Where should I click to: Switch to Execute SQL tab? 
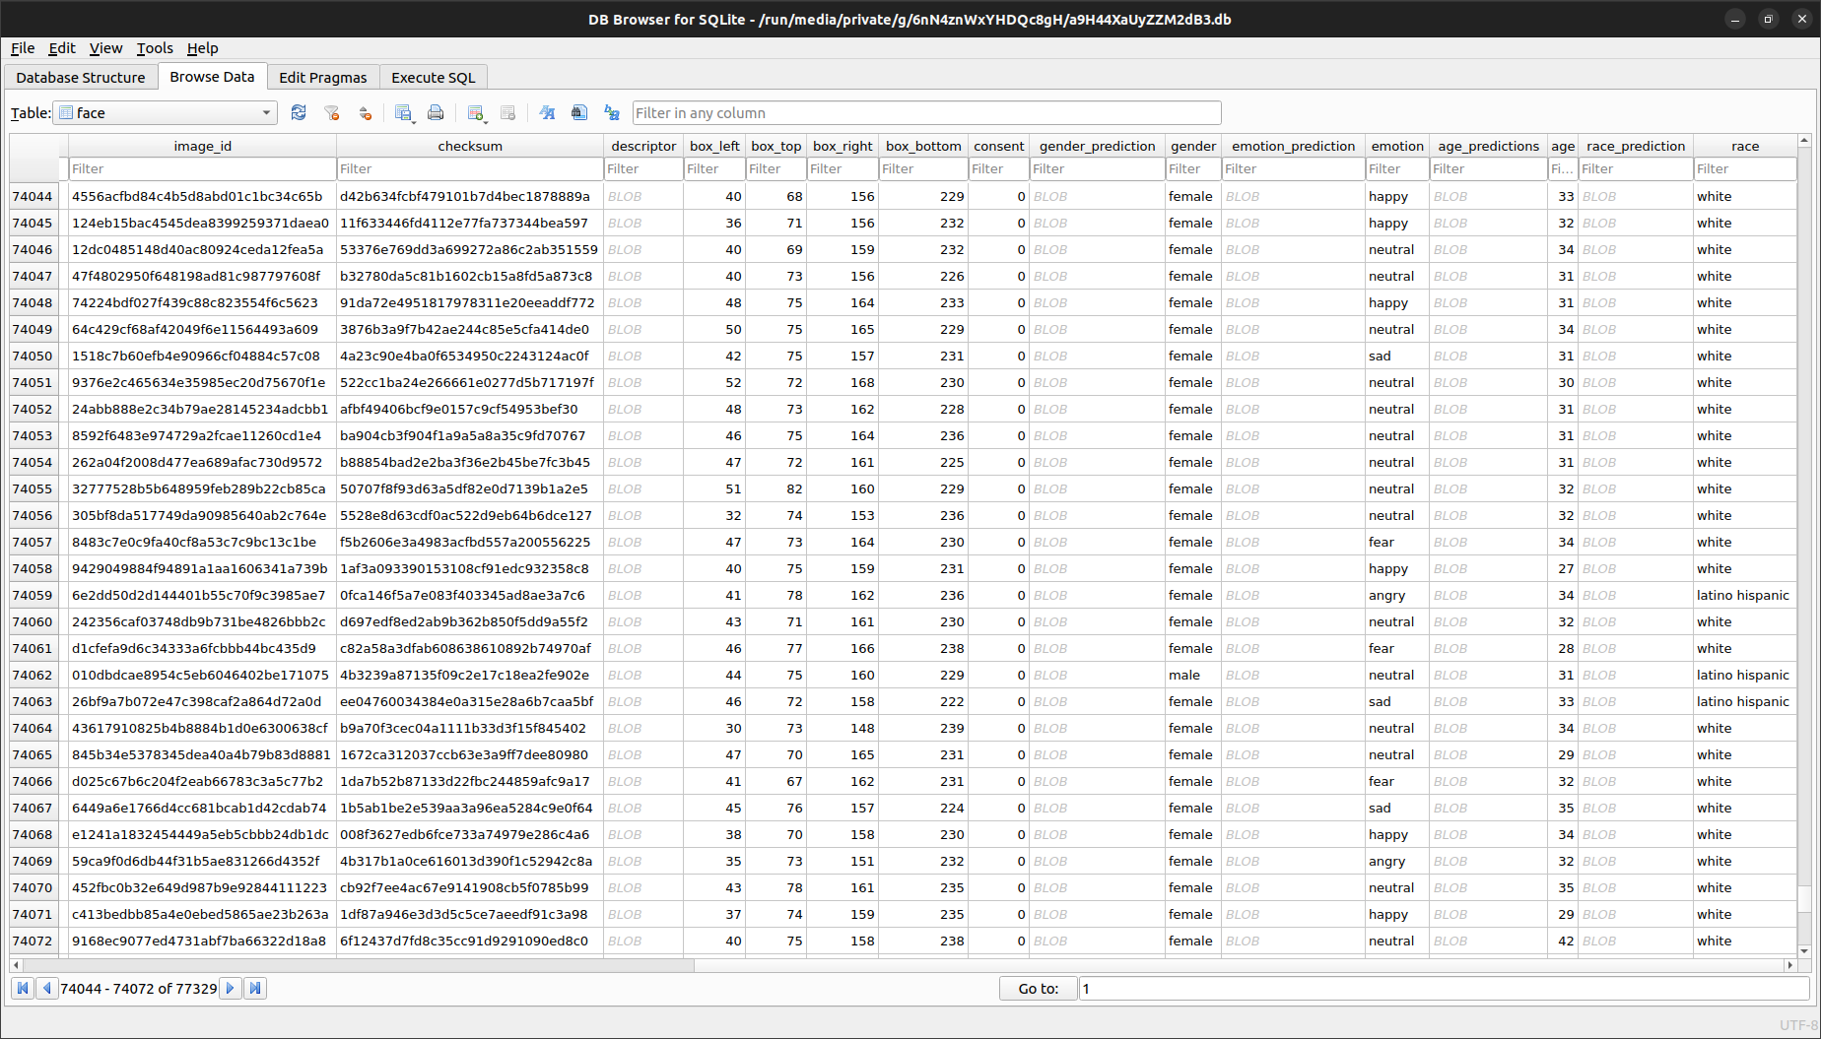(x=434, y=78)
